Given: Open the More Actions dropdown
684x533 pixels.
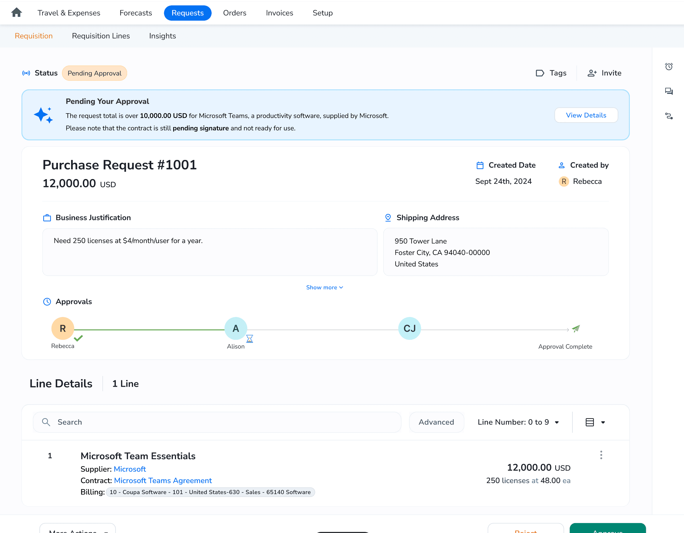Looking at the screenshot, I should pos(77,528).
